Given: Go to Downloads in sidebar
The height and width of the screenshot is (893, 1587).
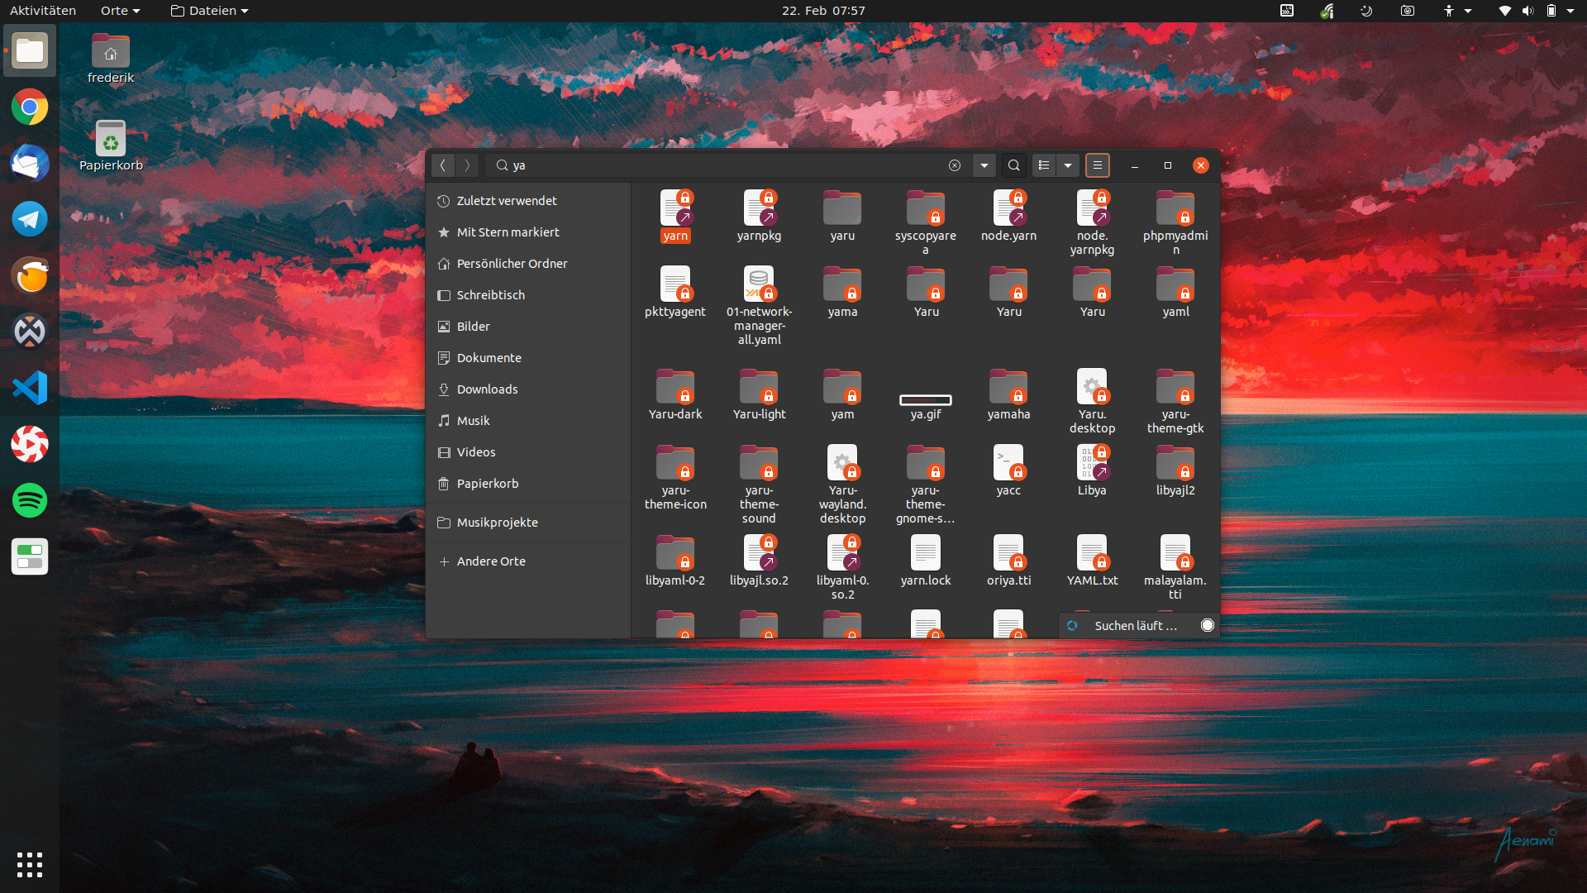Looking at the screenshot, I should (x=487, y=389).
